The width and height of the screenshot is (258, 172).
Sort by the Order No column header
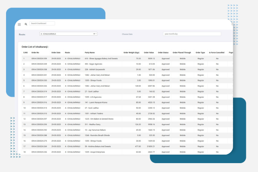(35, 53)
